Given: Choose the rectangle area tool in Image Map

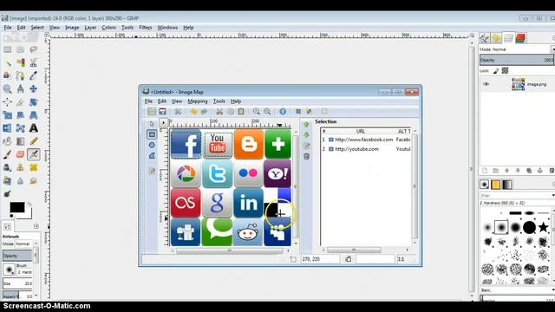Looking at the screenshot, I should coord(152,134).
